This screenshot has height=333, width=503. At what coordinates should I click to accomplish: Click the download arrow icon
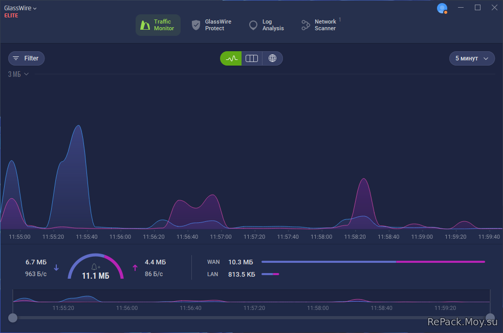[x=56, y=267]
